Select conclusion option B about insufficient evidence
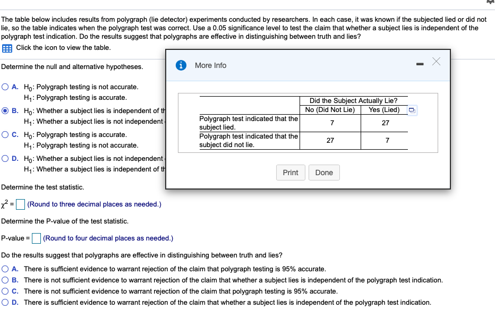 5,280
